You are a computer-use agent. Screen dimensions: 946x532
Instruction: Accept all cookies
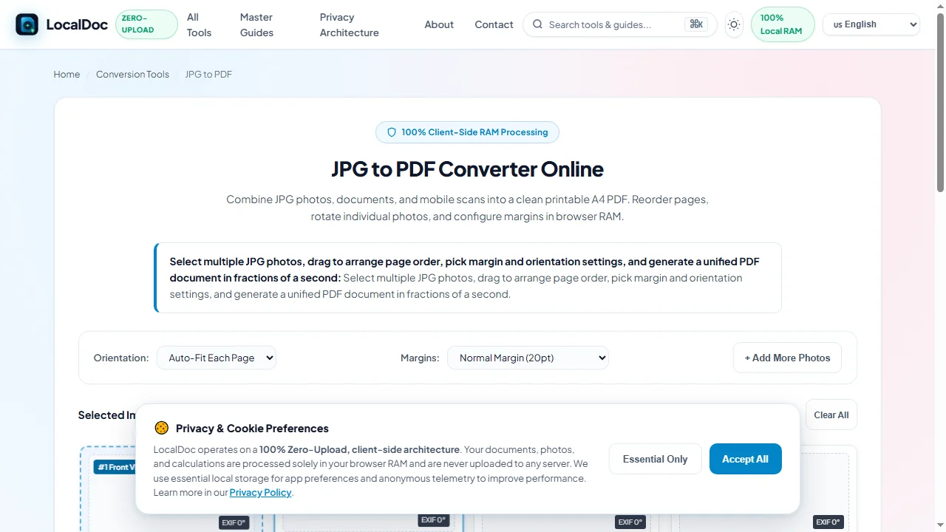745,459
